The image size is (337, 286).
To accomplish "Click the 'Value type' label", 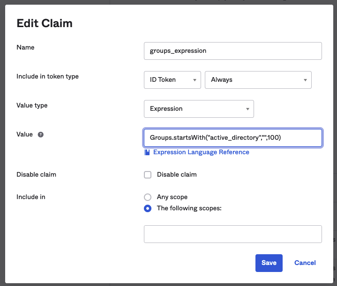I will coord(32,106).
